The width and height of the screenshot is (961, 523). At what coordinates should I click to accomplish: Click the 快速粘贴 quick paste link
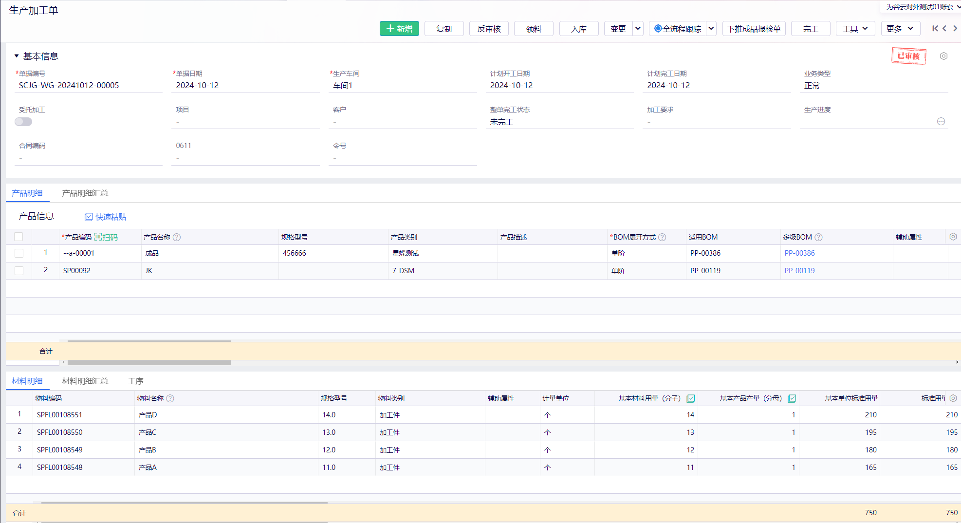pos(106,217)
